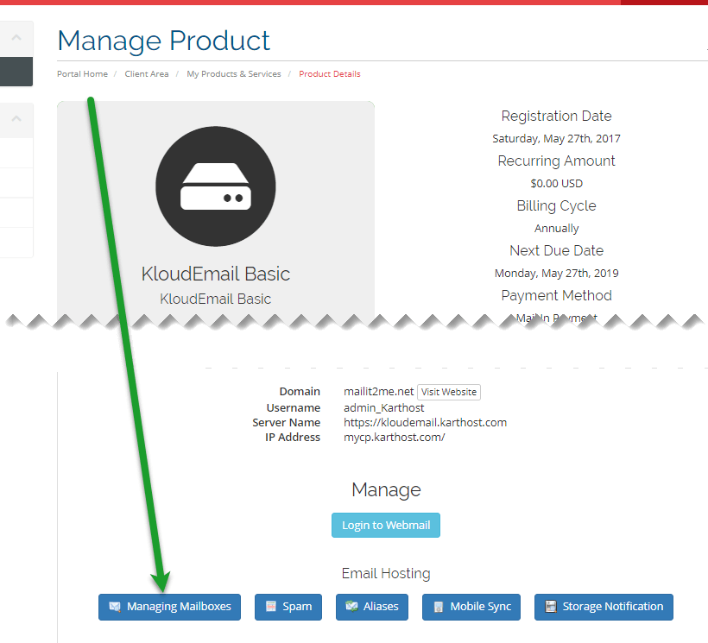
Task: Open the Aliases management button
Action: pos(372,607)
